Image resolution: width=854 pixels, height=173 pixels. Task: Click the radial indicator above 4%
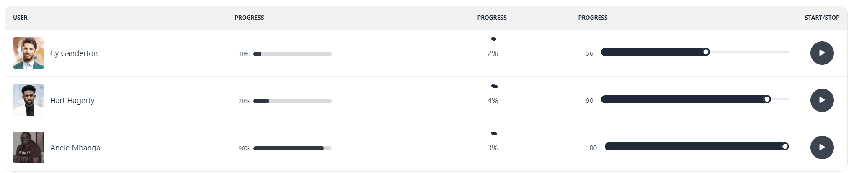pyautogui.click(x=494, y=86)
